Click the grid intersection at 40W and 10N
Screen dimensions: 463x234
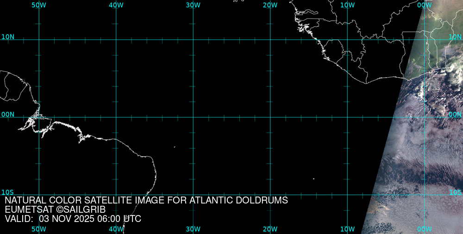[116, 40]
